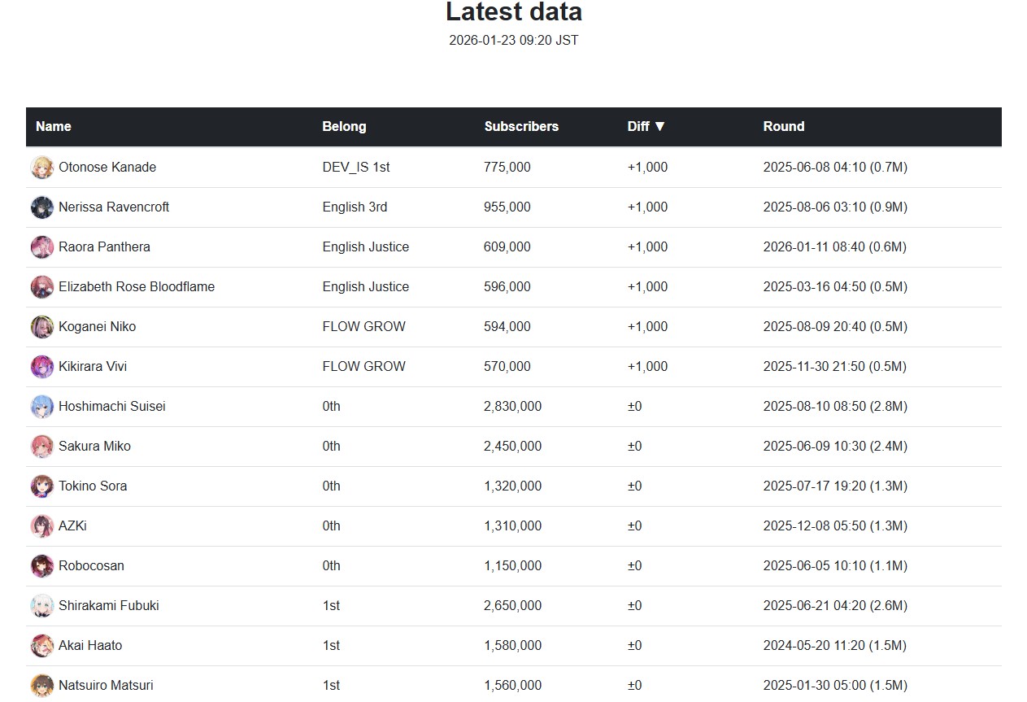The height and width of the screenshot is (702, 1027).
Task: Click Raora Panthera's avatar icon
Action: (x=42, y=247)
